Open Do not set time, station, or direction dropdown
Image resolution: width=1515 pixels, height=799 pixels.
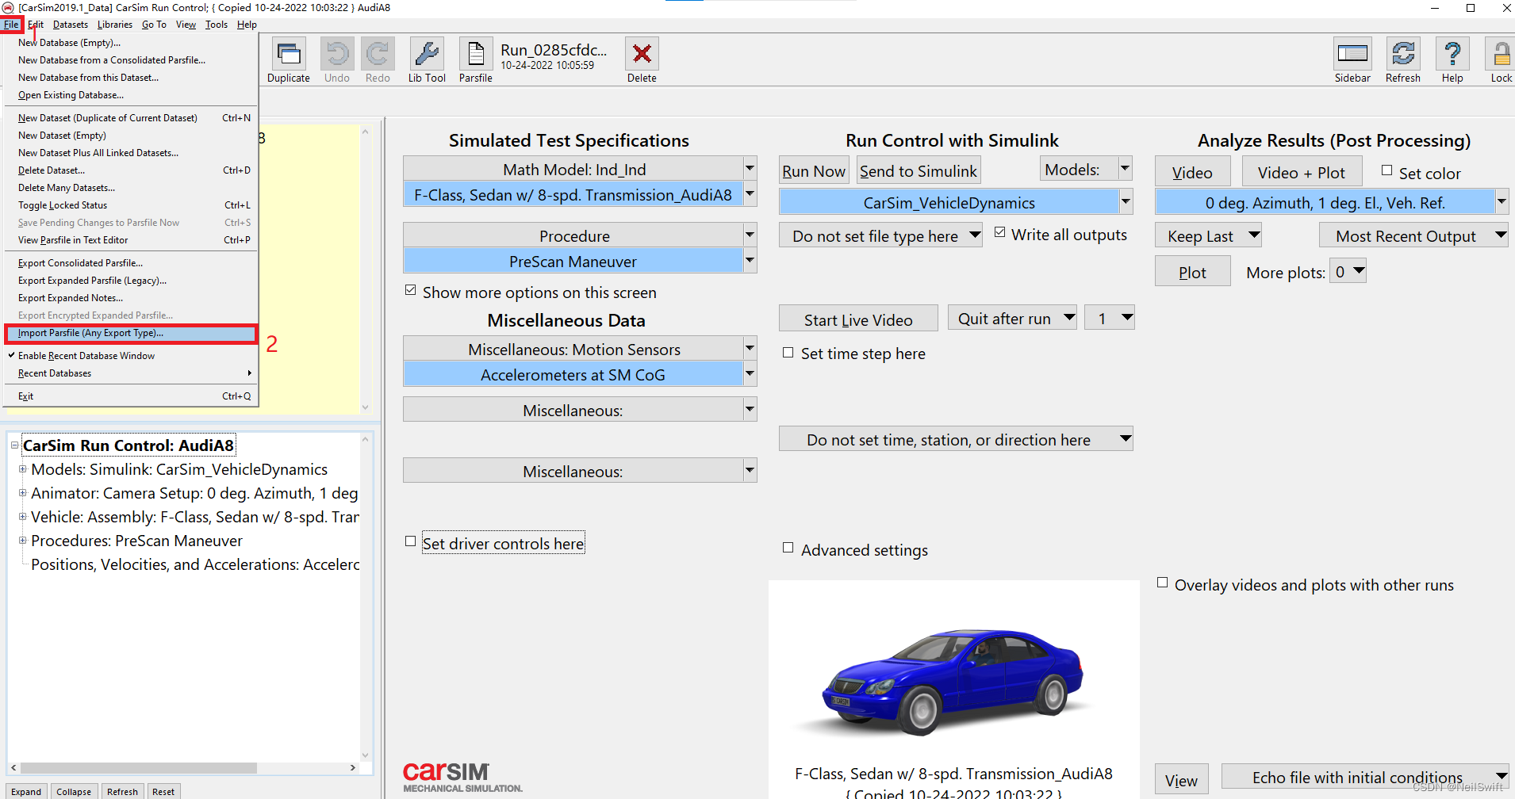pyautogui.click(x=956, y=439)
